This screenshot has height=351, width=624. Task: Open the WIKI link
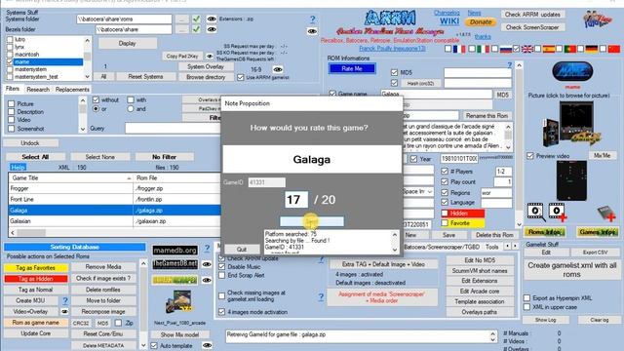click(449, 21)
